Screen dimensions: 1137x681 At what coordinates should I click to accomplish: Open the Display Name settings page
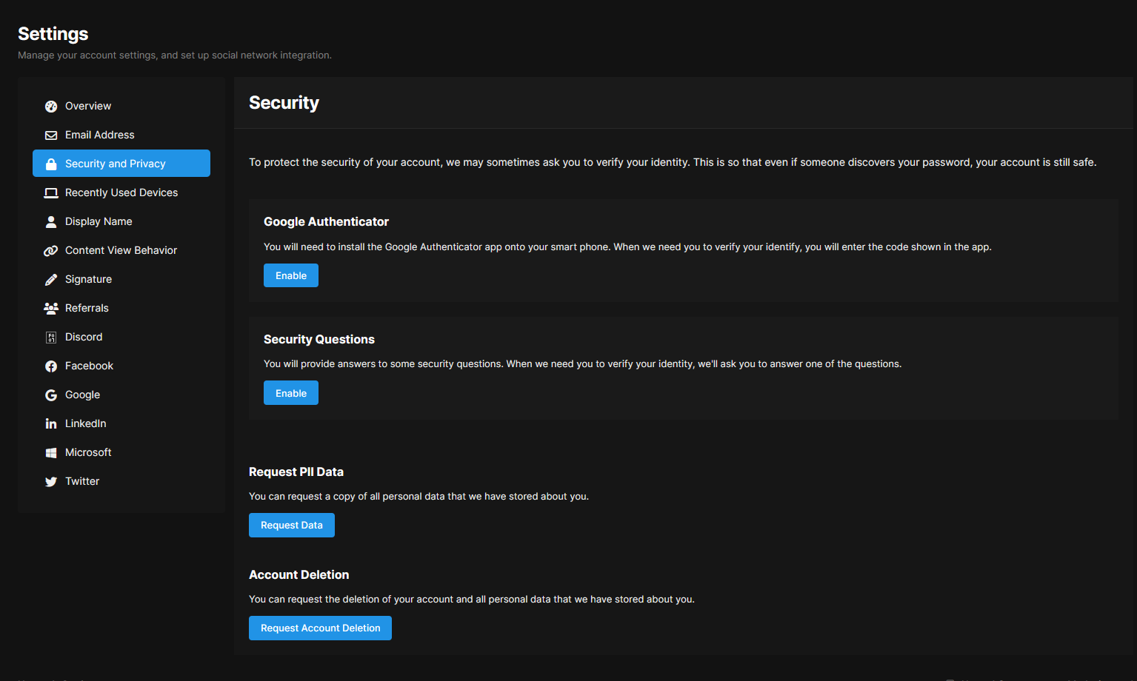99,221
